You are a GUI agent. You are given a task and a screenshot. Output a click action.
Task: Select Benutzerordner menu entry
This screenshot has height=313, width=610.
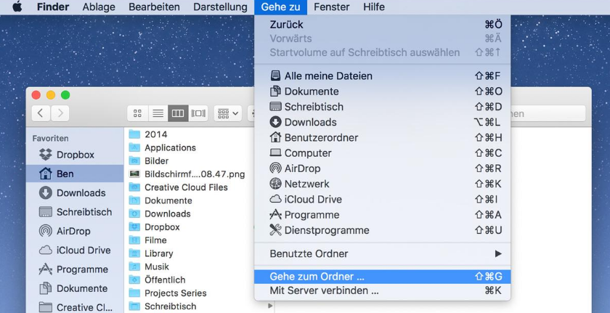pos(383,138)
